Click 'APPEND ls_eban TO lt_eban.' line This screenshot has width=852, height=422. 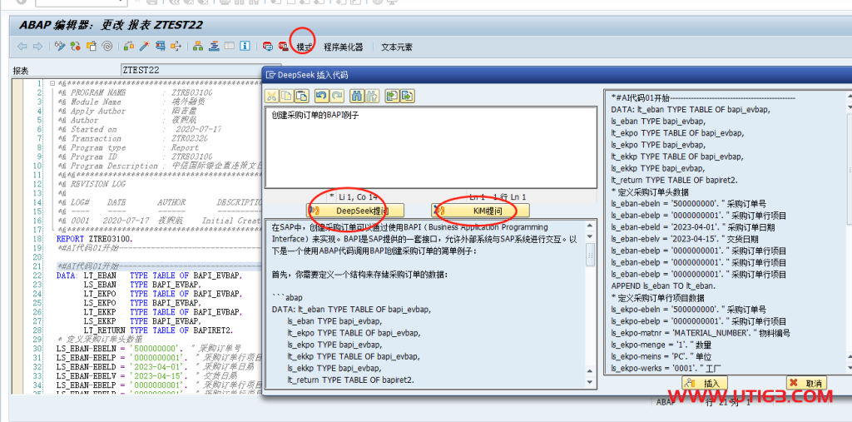[663, 286]
